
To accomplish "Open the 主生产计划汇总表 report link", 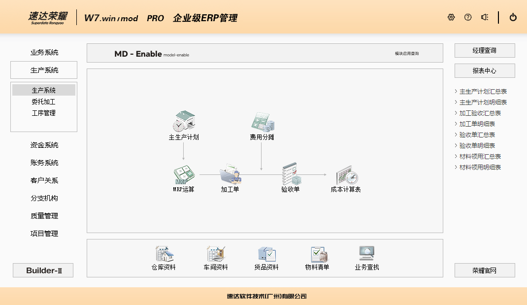I will 483,91.
